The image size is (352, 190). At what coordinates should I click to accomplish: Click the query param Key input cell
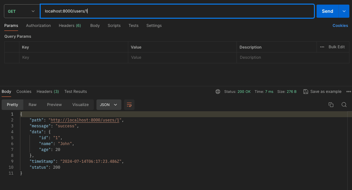coord(73,57)
